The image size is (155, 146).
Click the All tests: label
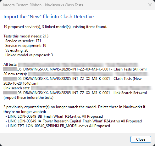[10, 65]
